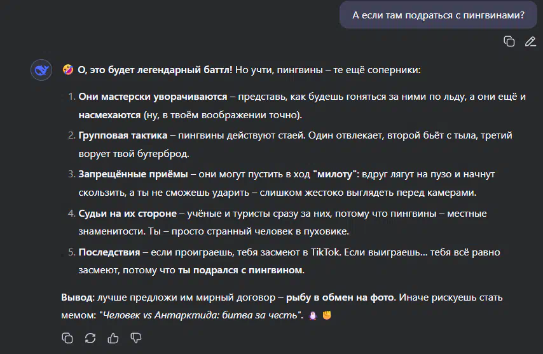Click the laughing emoji starting the reply
Viewport: 543px width, 354px height.
(x=68, y=69)
